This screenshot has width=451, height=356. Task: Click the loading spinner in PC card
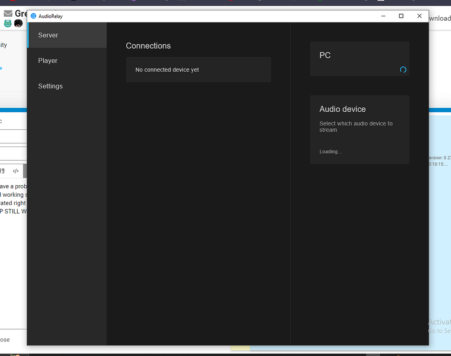coord(403,70)
